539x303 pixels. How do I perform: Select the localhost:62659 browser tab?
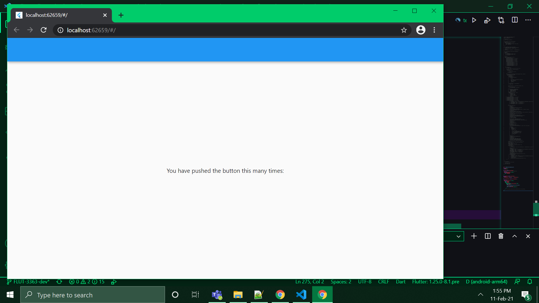pyautogui.click(x=56, y=15)
